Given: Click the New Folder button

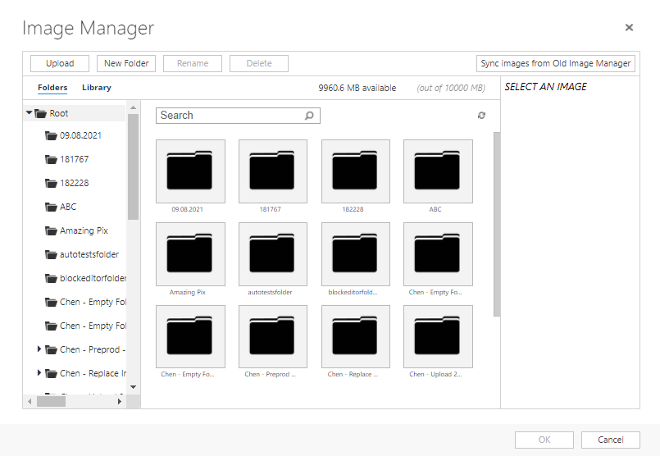Looking at the screenshot, I should 126,64.
